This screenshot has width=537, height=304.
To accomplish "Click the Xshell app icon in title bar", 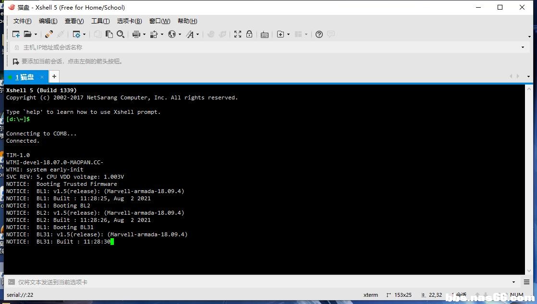I will point(12,7).
